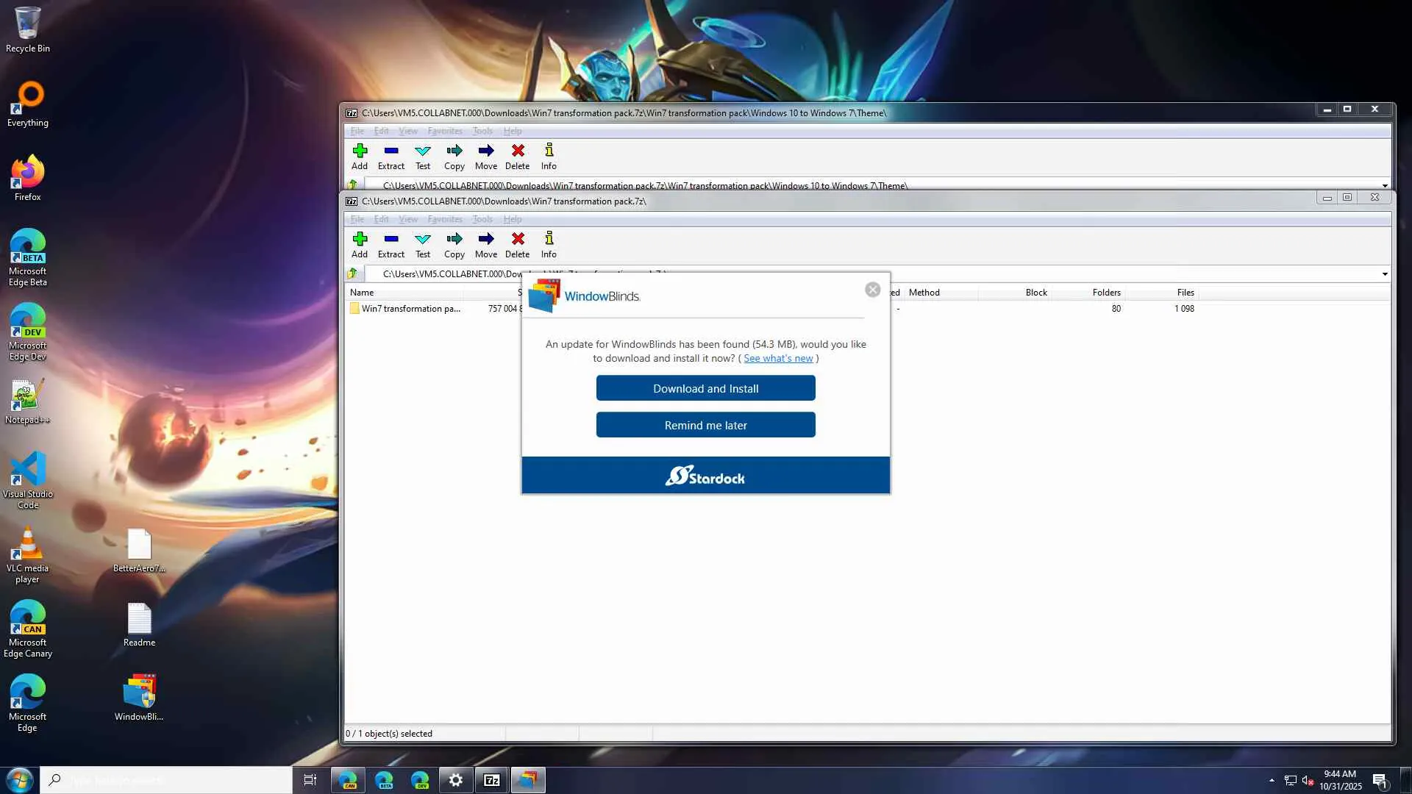Open Favorites menu in Theme window
Viewport: 1412px width, 794px height.
[445, 131]
